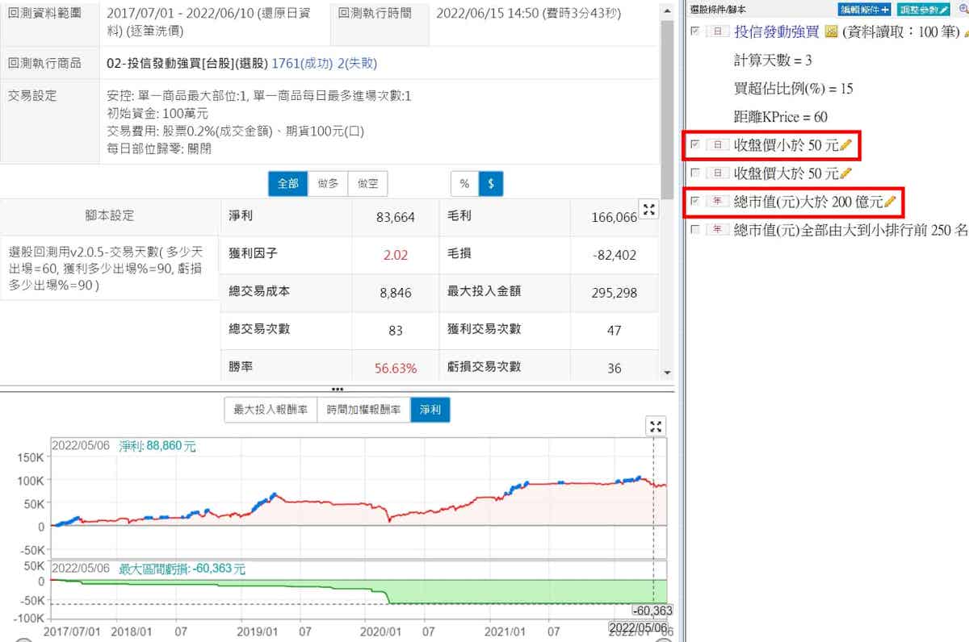This screenshot has height=642, width=969.
Task: Click yellow chart icon next to 投信發動強買
Action: click(830, 32)
